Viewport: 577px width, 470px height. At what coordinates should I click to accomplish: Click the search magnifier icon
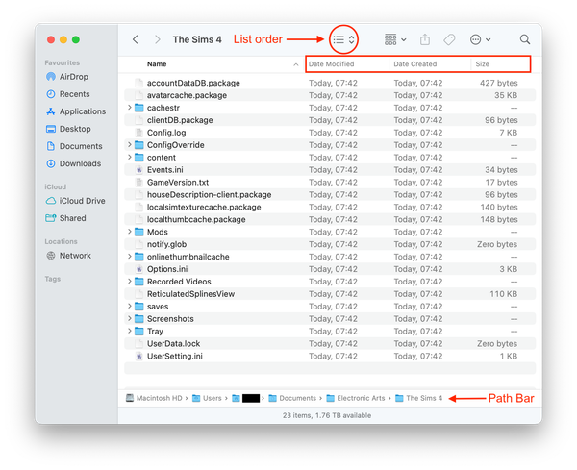[x=525, y=39]
